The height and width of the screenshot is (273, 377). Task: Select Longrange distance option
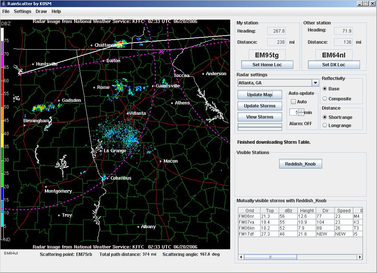click(325, 125)
